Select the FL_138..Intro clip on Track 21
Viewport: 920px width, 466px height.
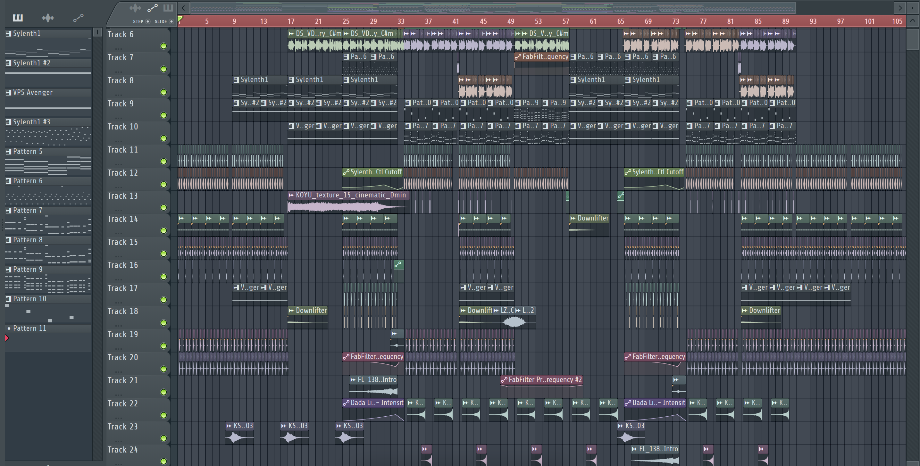pyautogui.click(x=373, y=387)
